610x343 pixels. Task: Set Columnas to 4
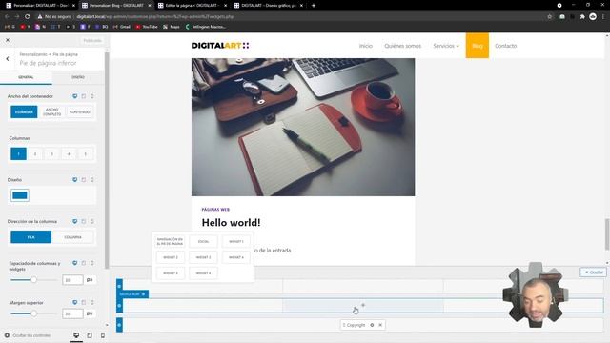[x=69, y=154]
